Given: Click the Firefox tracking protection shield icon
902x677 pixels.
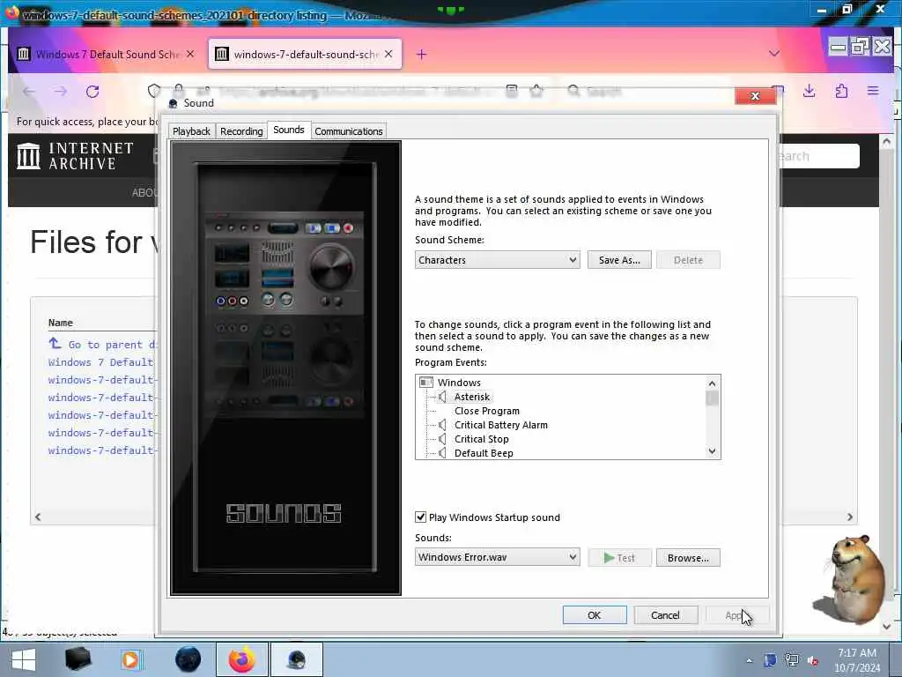Looking at the screenshot, I should click(154, 91).
